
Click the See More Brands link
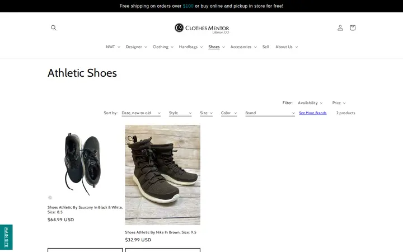coord(313,113)
